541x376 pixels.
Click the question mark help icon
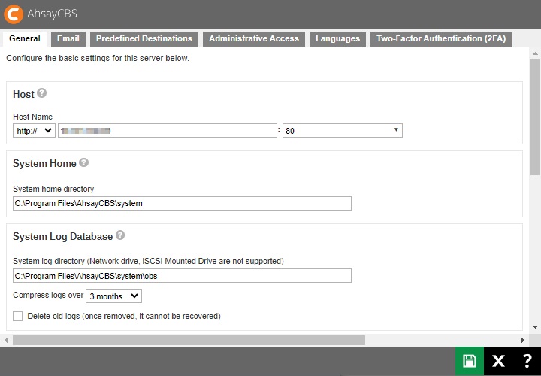pyautogui.click(x=527, y=362)
